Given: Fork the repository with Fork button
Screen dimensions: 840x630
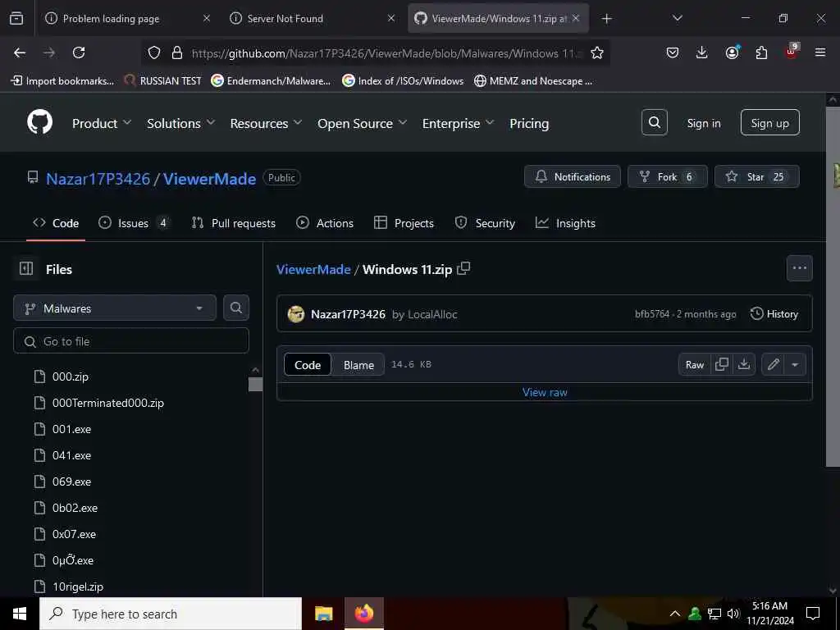Looking at the screenshot, I should [667, 176].
